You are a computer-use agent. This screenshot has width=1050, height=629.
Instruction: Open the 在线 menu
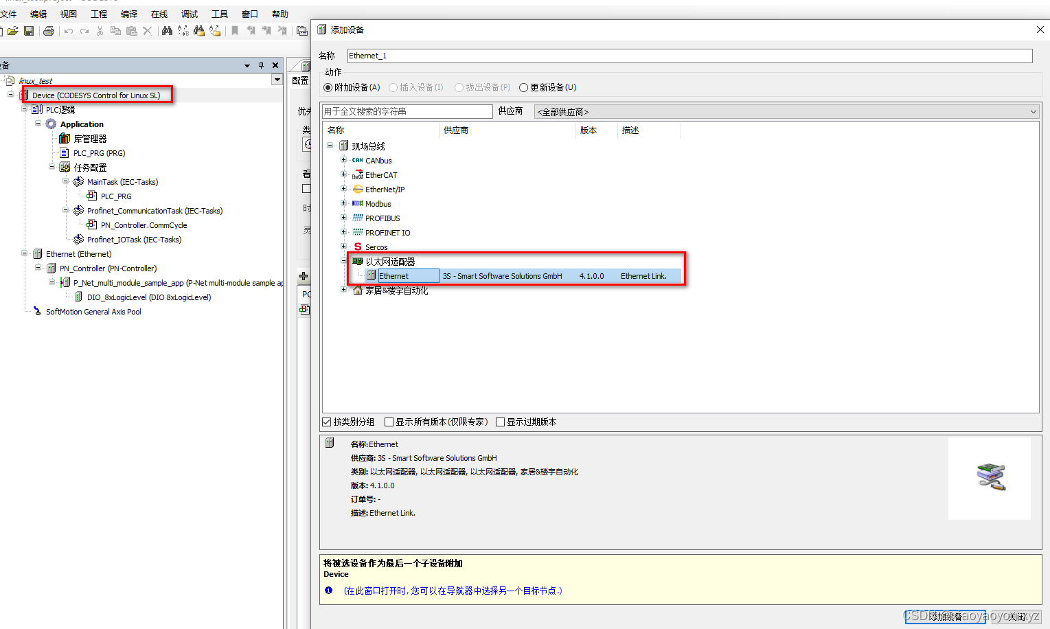click(159, 14)
